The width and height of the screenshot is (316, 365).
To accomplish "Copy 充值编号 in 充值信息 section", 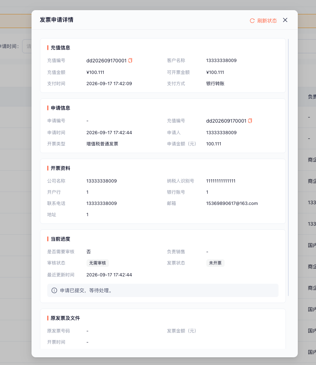I will 130,61.
